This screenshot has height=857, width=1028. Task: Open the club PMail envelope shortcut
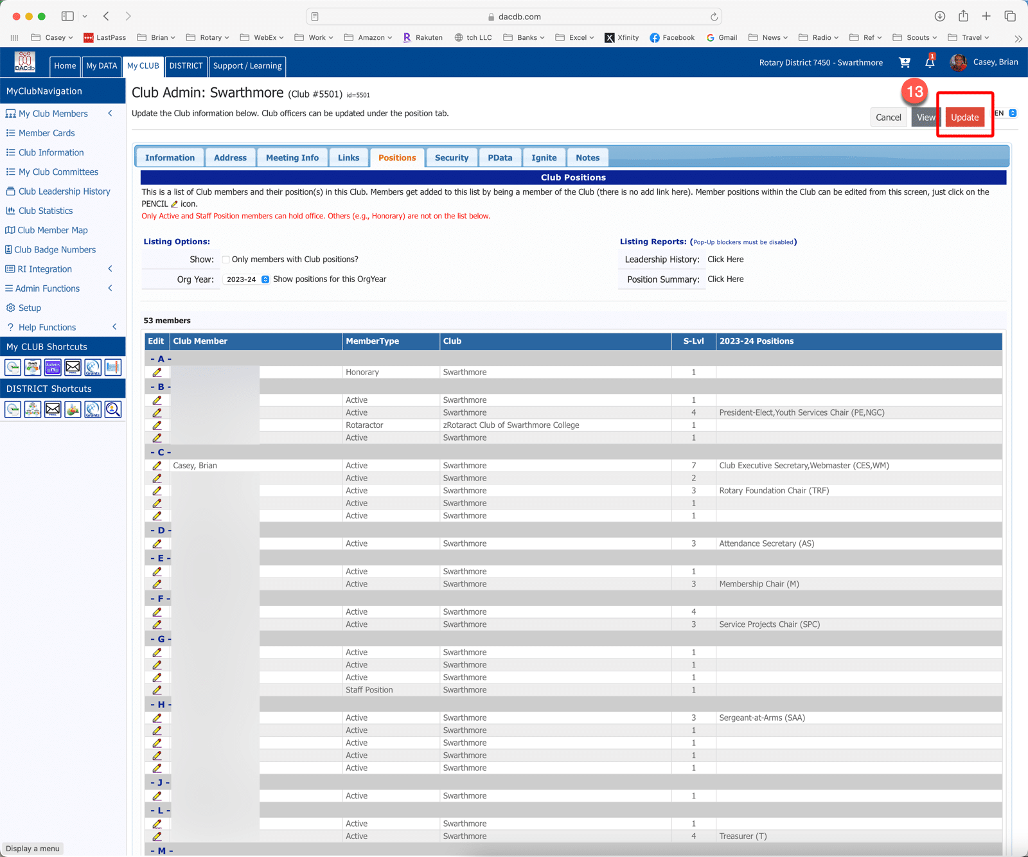73,367
